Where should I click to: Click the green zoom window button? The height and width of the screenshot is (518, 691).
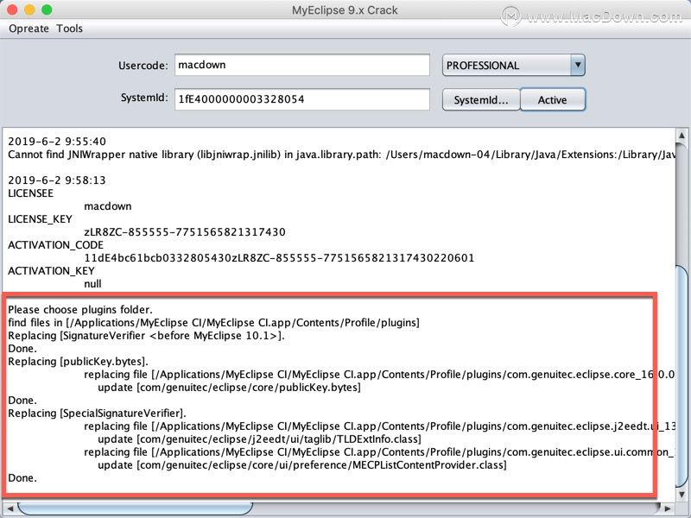pos(47,9)
